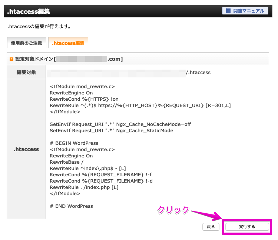This screenshot has width=278, height=240.
Task: Click the line 'RewriteCond %{HTTPS} !on'
Action: (84, 99)
